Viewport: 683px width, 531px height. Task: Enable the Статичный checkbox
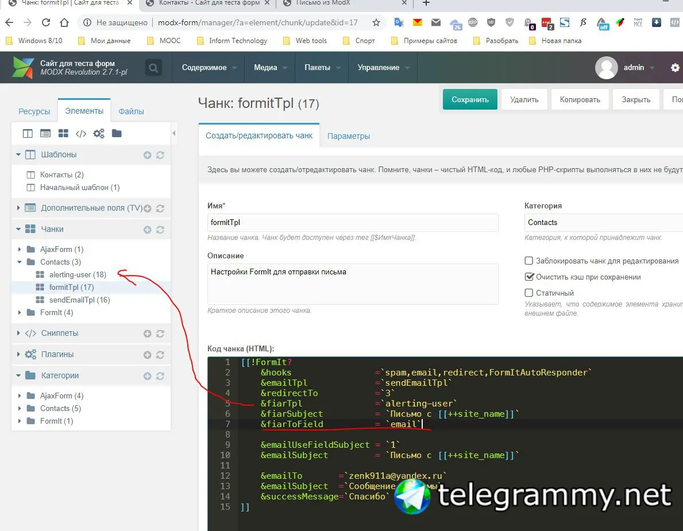[529, 293]
